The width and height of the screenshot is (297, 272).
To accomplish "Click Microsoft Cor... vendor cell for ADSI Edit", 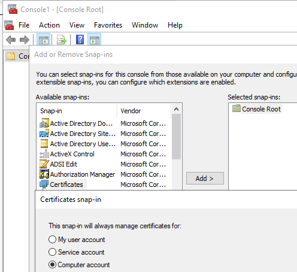I will 143,164.
